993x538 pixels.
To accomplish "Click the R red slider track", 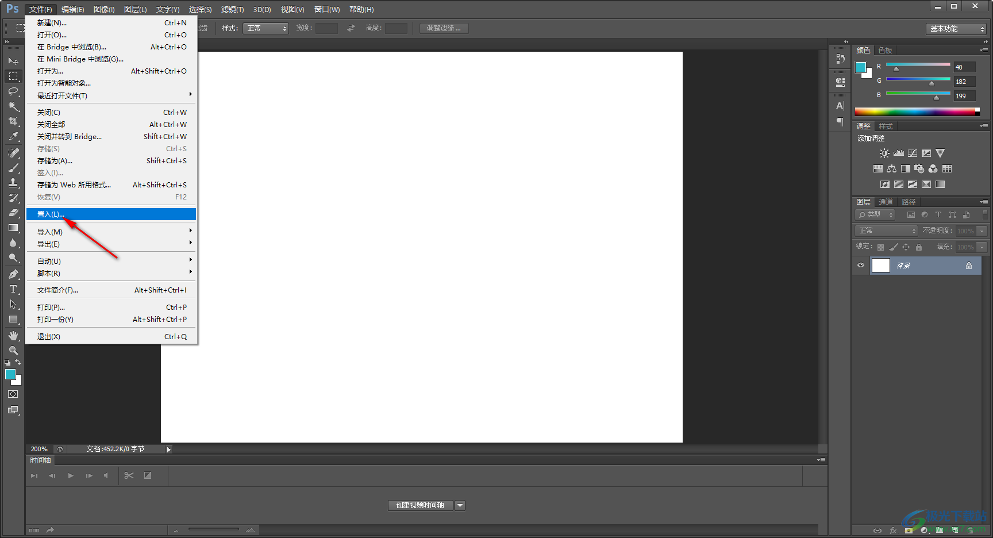I will coord(918,64).
